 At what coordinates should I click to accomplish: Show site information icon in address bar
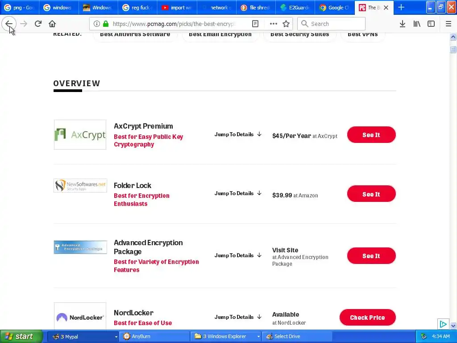[97, 24]
